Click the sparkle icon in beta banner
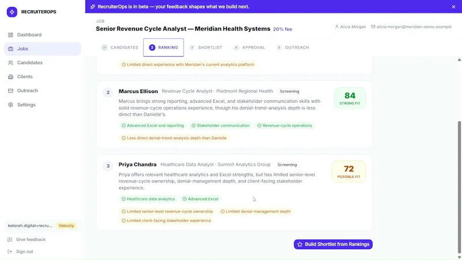The height and width of the screenshot is (260, 462). coord(92,6)
